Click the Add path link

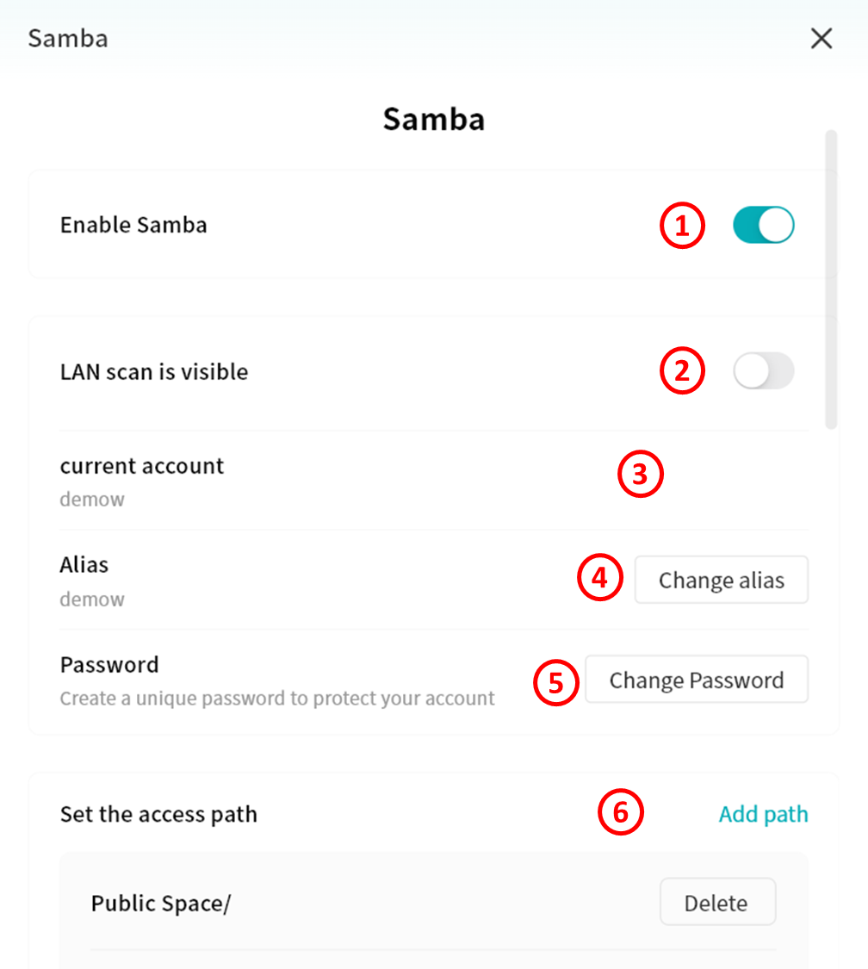763,814
